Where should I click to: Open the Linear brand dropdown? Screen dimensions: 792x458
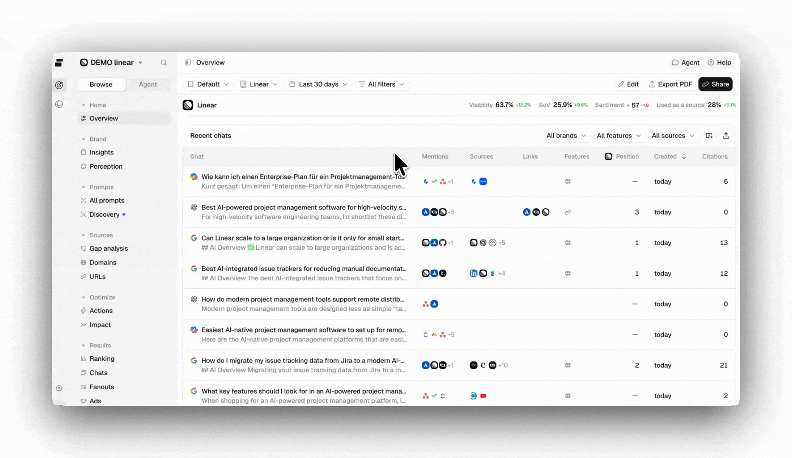pos(259,84)
